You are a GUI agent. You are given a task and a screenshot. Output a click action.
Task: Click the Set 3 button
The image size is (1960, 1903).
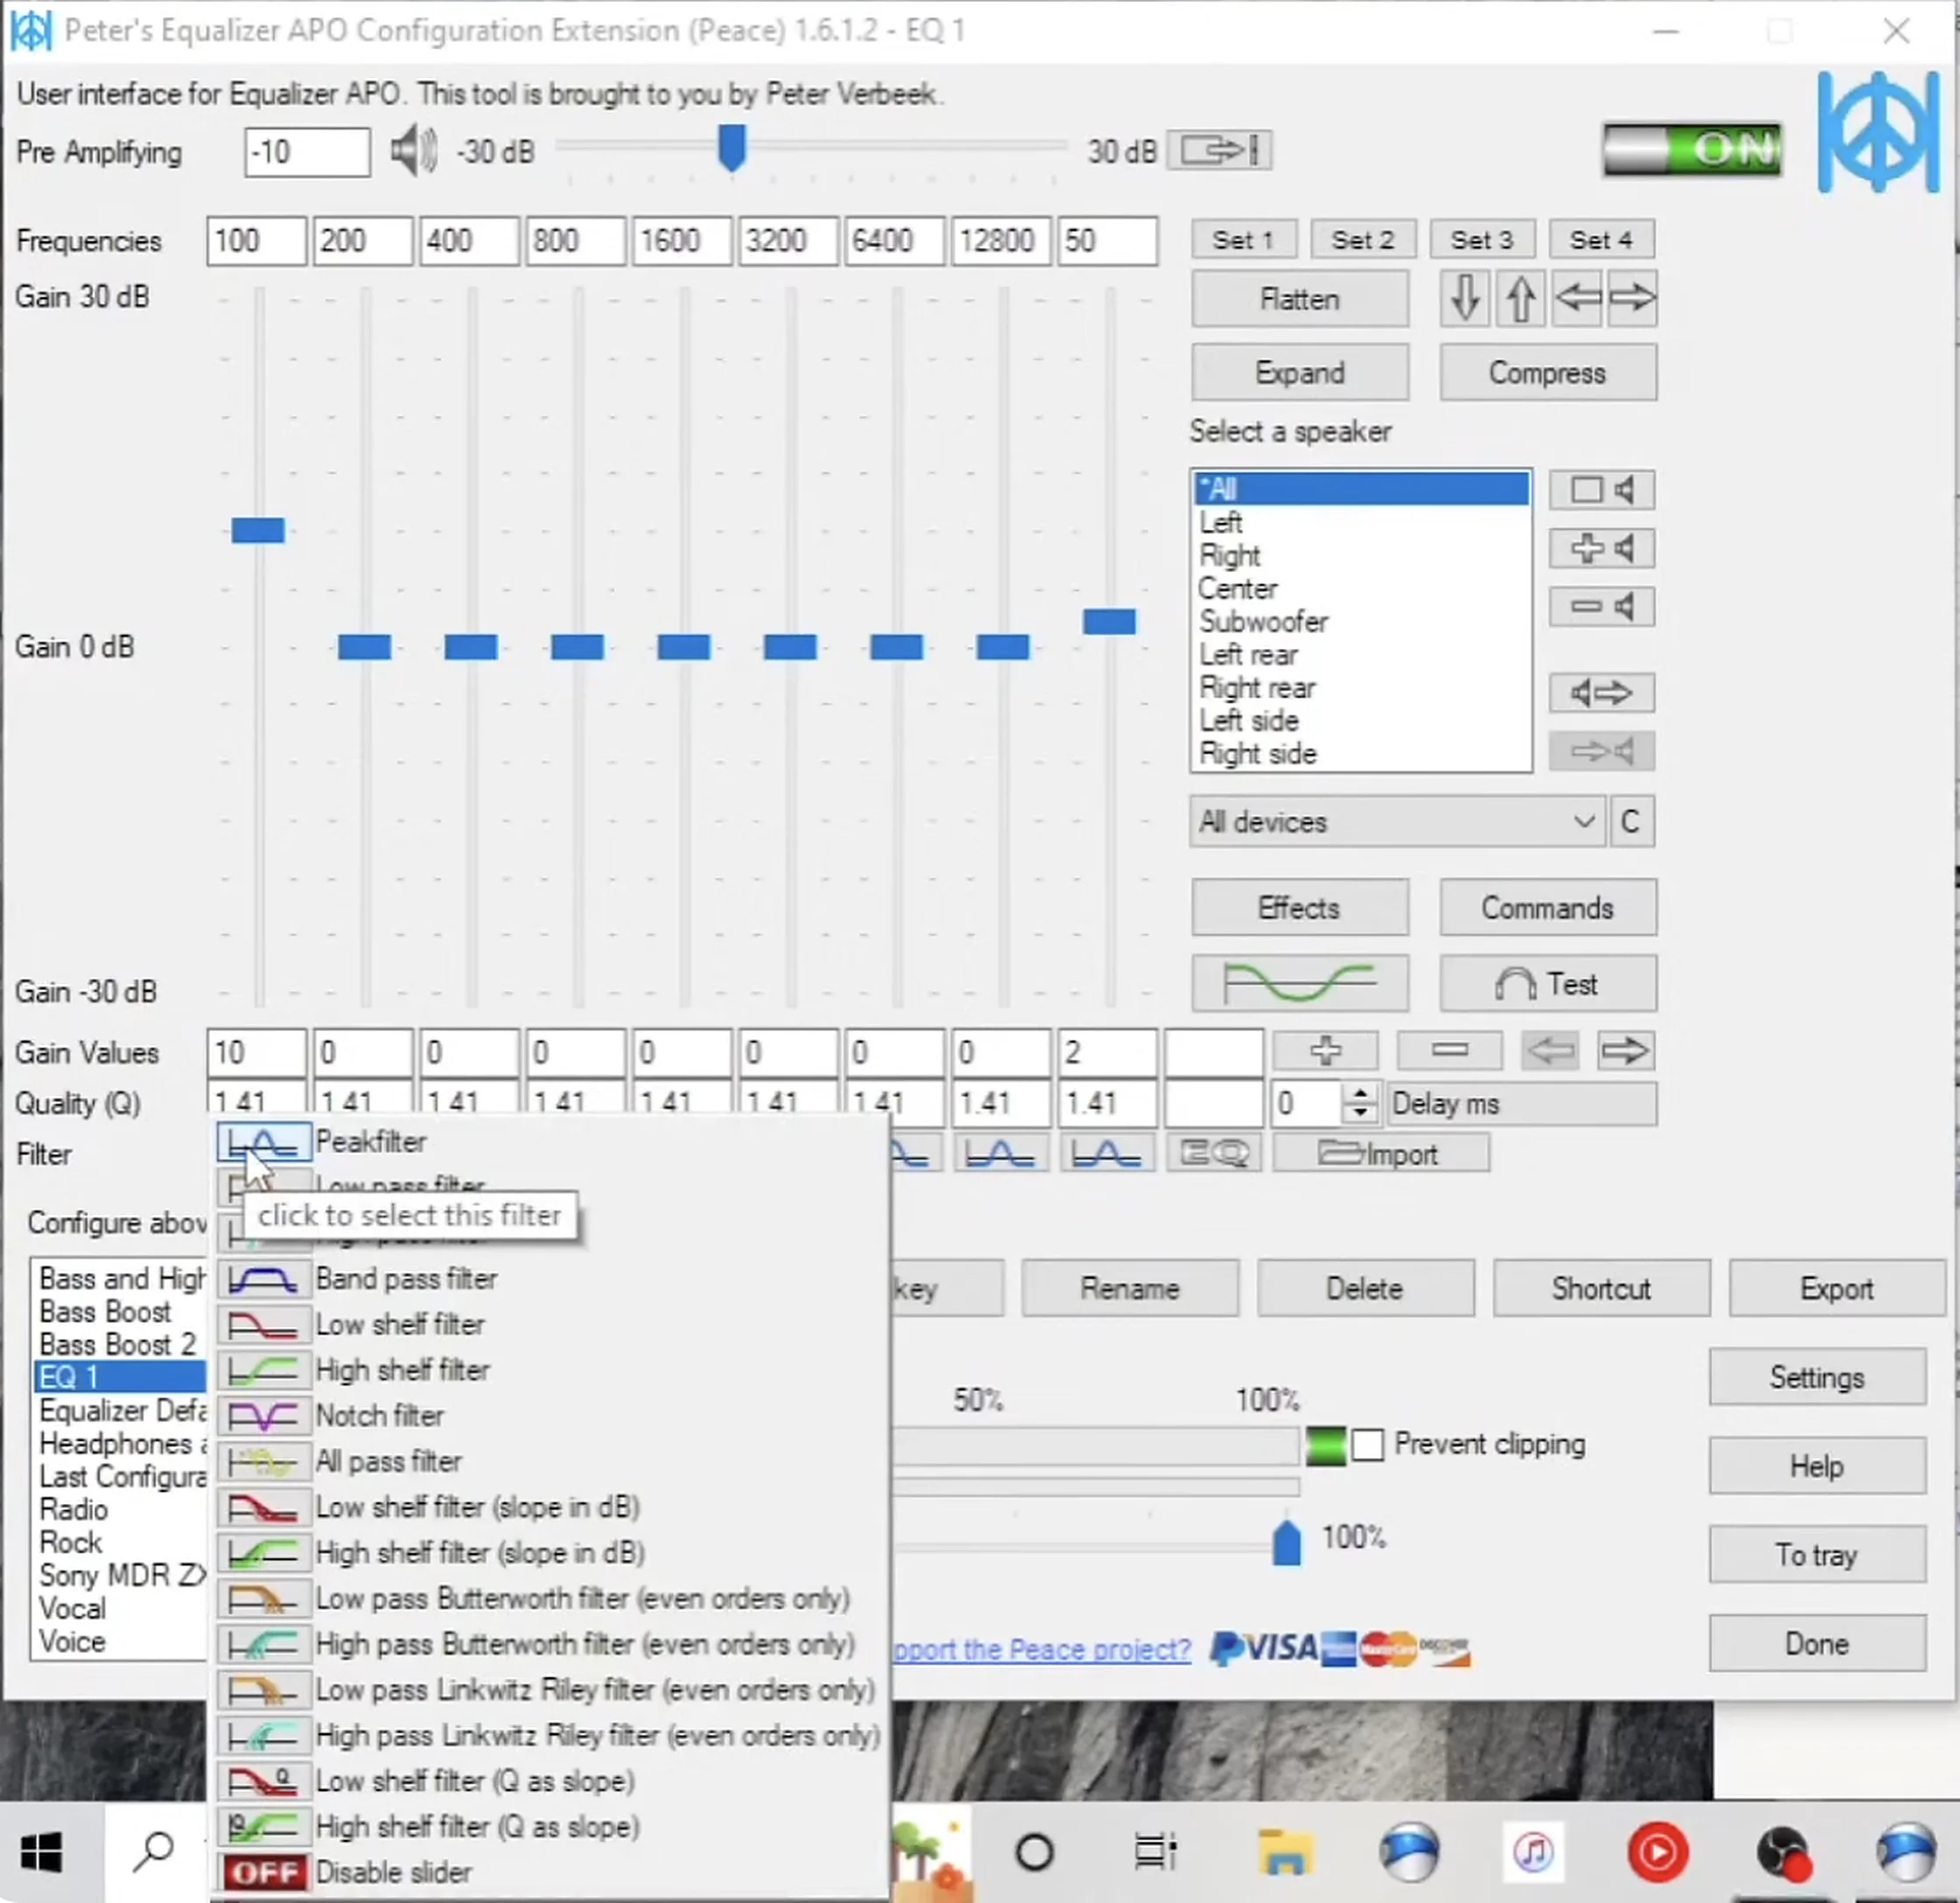pyautogui.click(x=1482, y=240)
